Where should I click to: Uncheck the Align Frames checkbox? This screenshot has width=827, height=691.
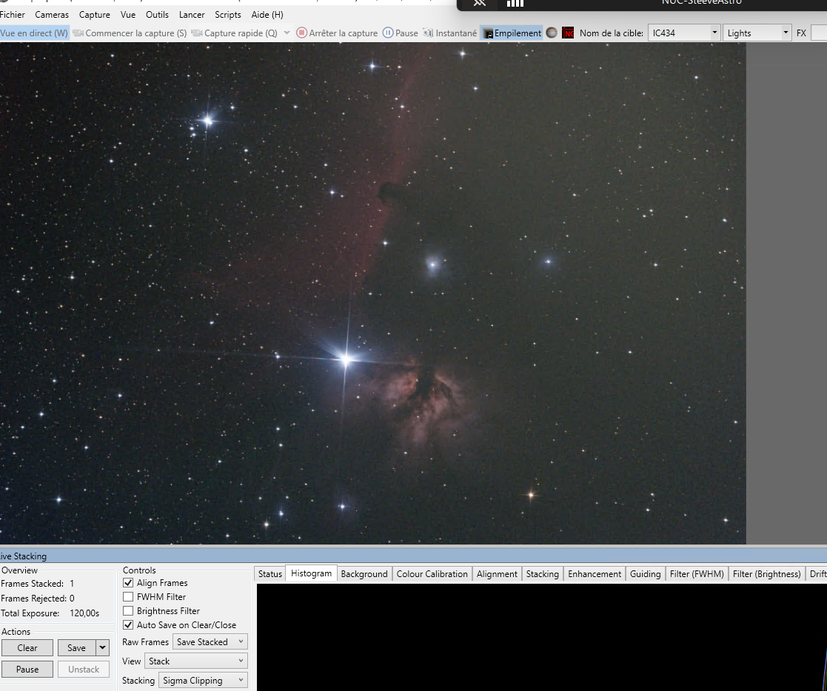click(129, 583)
